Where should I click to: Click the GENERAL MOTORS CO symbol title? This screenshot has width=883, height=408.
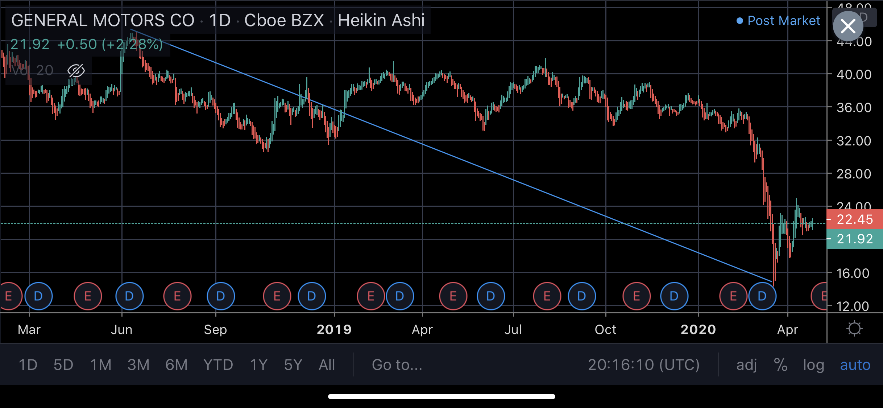pyautogui.click(x=103, y=20)
